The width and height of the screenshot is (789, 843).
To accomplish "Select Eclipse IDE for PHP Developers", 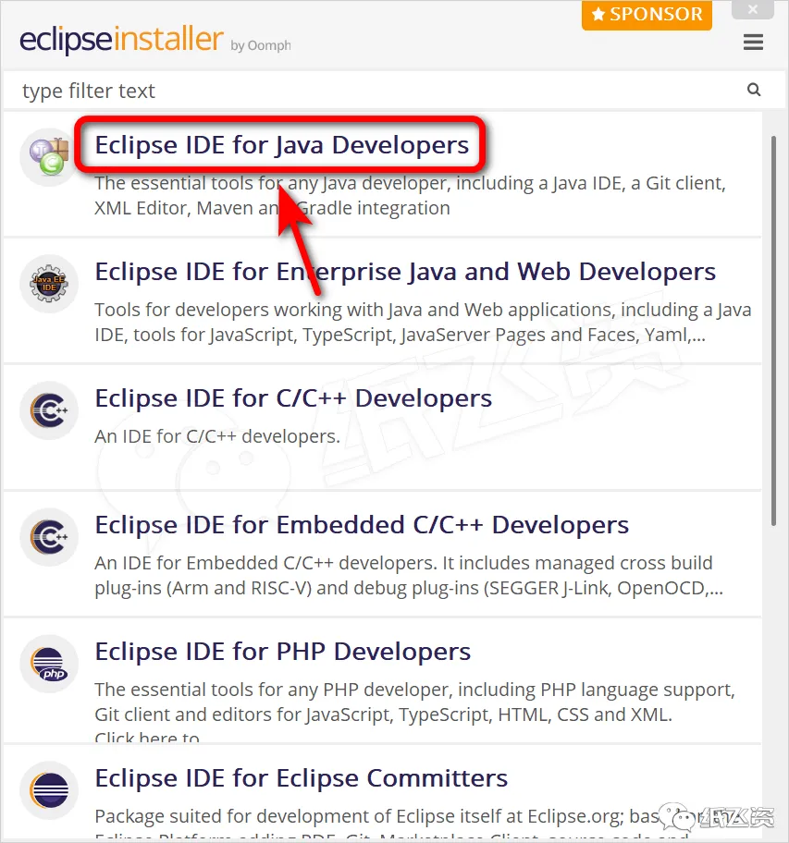I will coord(282,652).
